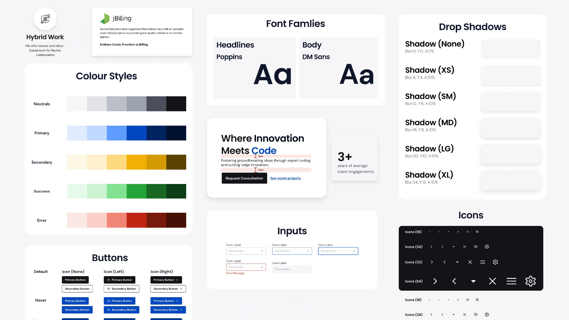Click the gear icon in dark Icons (32) row
Screen dimensions: 569x320
(496, 262)
